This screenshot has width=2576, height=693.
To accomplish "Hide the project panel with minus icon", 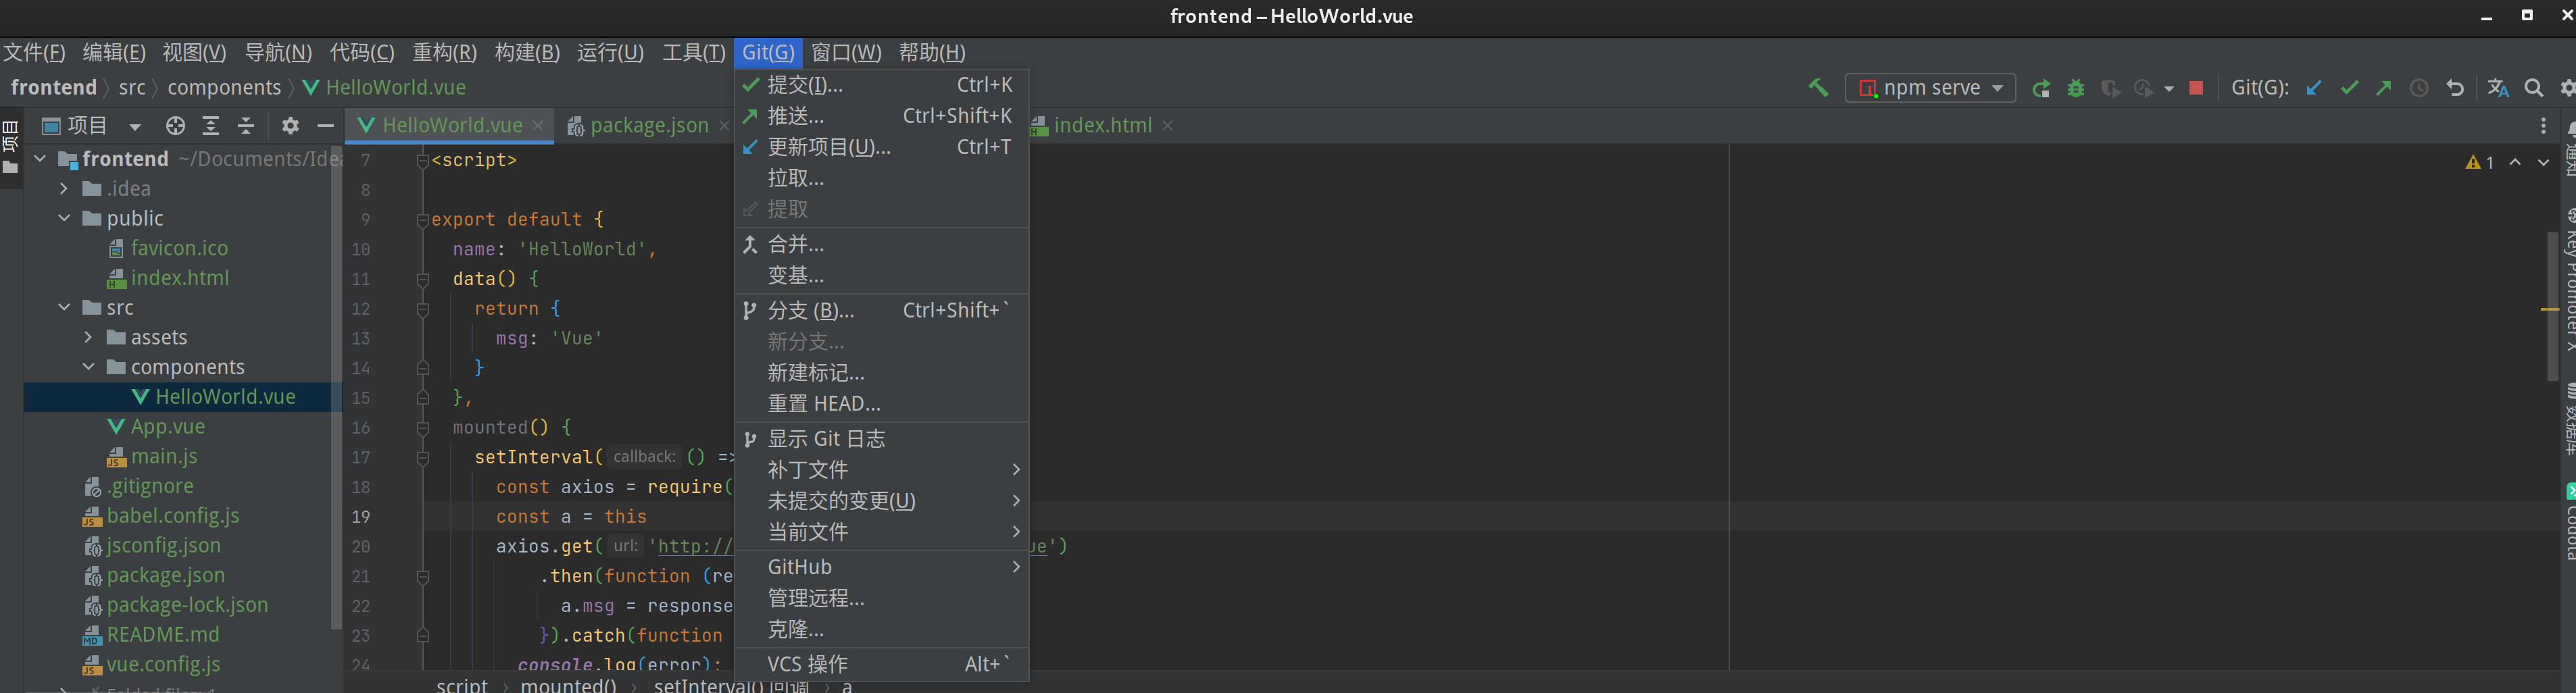I will tap(325, 125).
